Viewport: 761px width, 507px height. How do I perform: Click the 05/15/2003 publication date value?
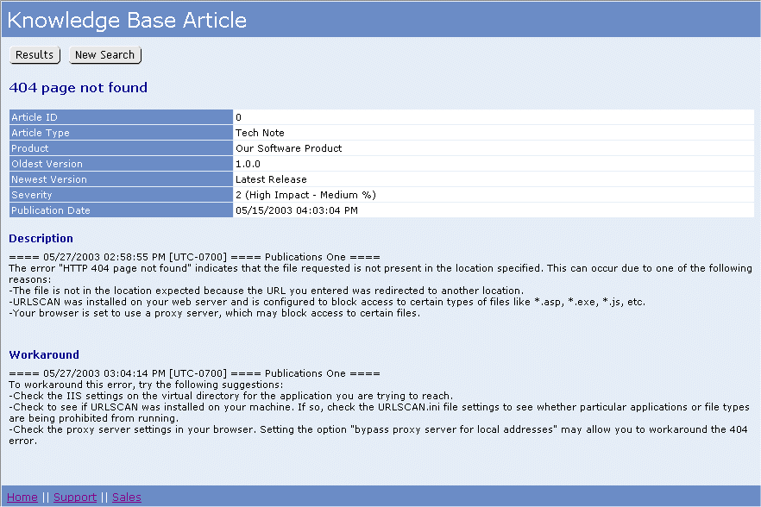(296, 210)
